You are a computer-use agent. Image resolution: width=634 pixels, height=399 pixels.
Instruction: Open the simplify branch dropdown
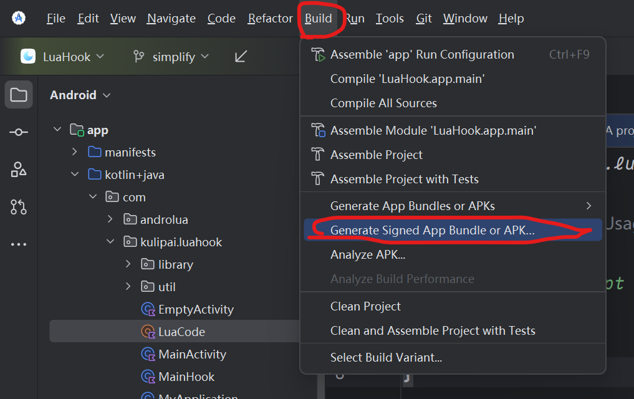coord(171,57)
